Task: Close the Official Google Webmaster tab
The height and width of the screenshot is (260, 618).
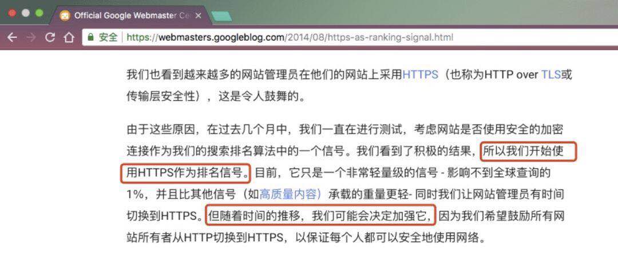Action: [198, 16]
